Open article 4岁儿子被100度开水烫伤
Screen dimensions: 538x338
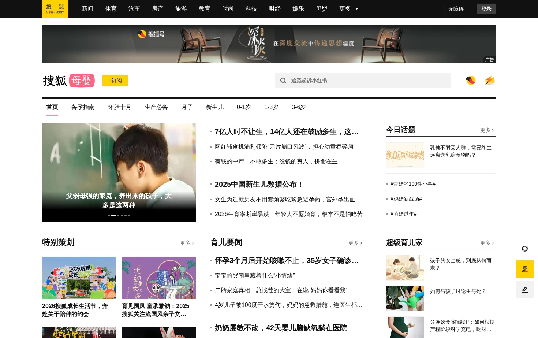pyautogui.click(x=288, y=305)
